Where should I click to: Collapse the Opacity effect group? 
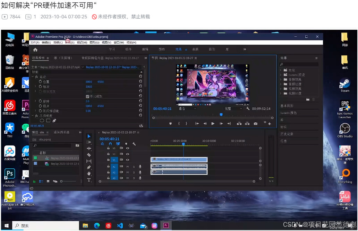(x=33, y=116)
